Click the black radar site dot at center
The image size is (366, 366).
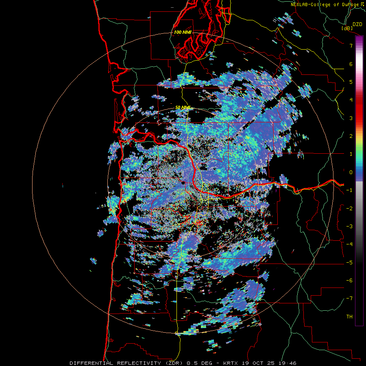pos(183,183)
